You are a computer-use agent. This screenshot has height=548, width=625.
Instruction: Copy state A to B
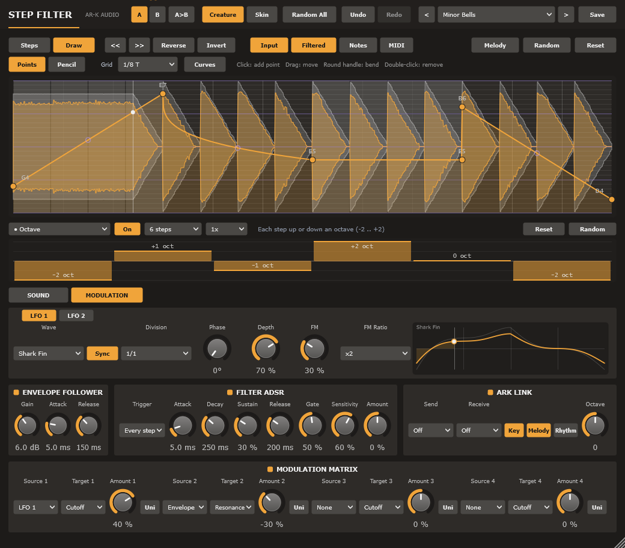181,15
